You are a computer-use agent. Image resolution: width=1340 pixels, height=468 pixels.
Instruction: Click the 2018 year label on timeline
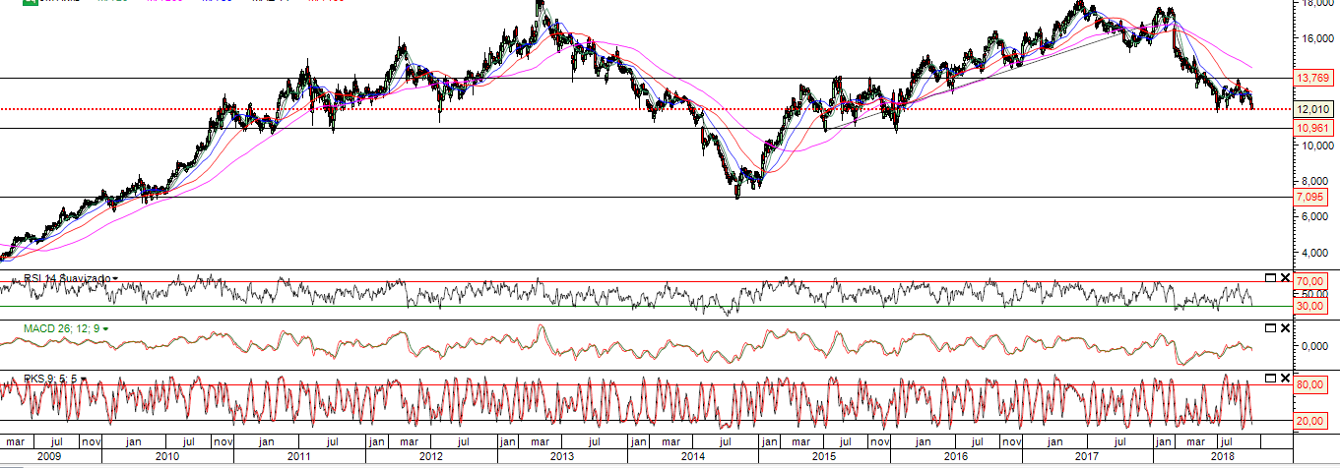click(x=1222, y=456)
